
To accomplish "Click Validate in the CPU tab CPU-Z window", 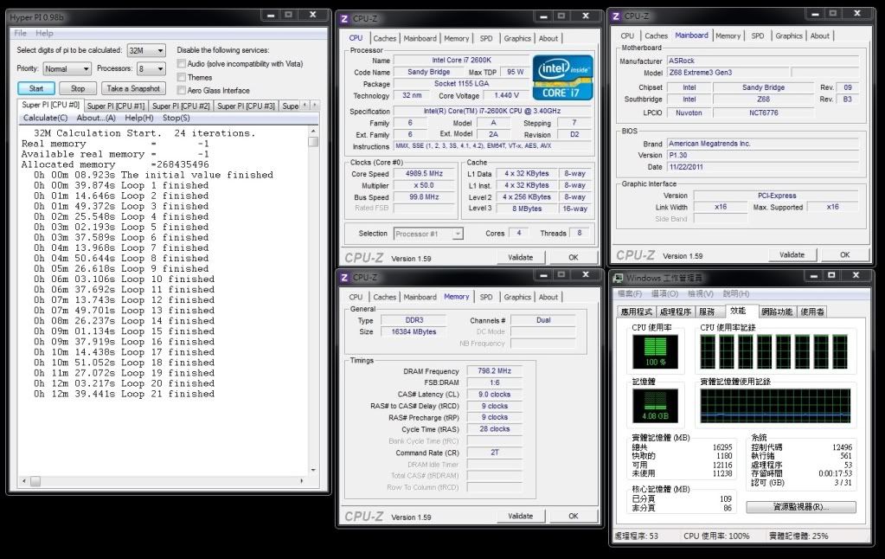I will coord(521,258).
